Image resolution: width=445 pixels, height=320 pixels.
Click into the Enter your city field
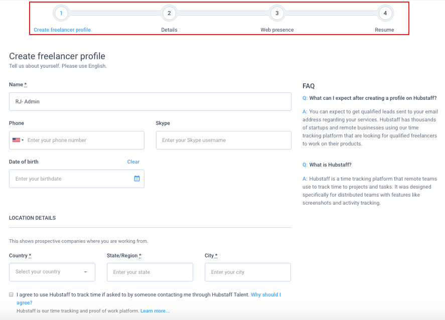pos(248,272)
